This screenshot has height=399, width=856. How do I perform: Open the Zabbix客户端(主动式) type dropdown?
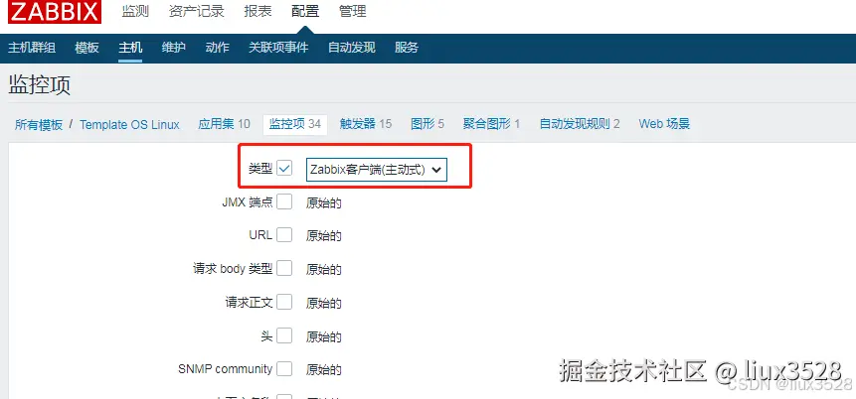[x=377, y=170]
